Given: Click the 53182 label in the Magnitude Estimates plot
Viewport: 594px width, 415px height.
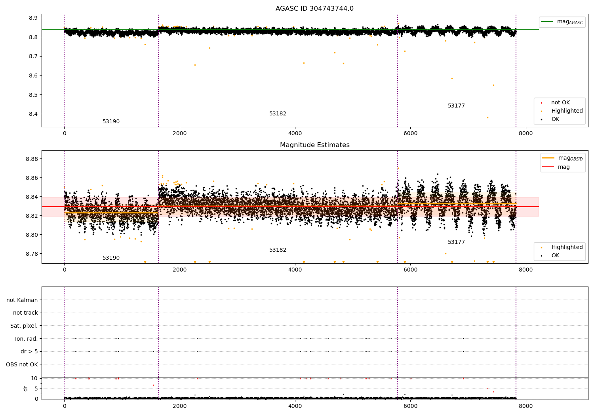Looking at the screenshot, I should click(278, 250).
